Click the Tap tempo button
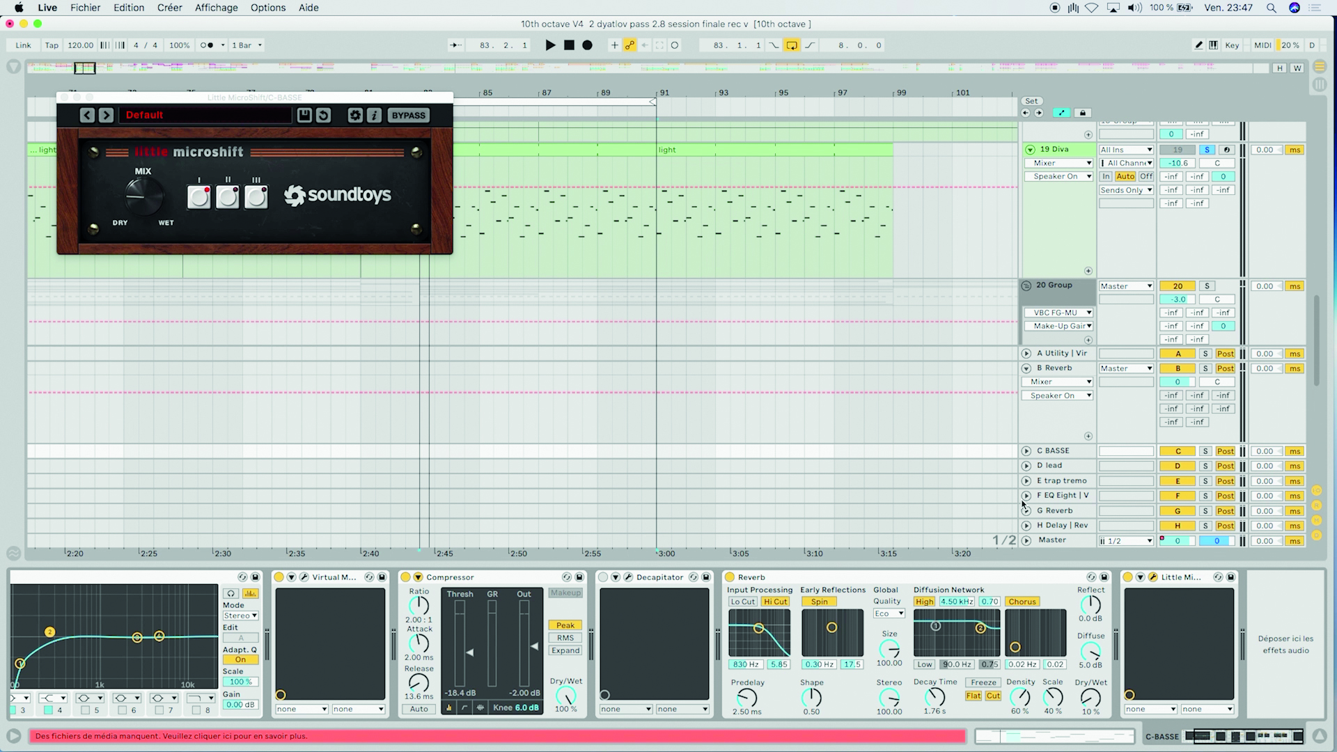 (x=52, y=45)
